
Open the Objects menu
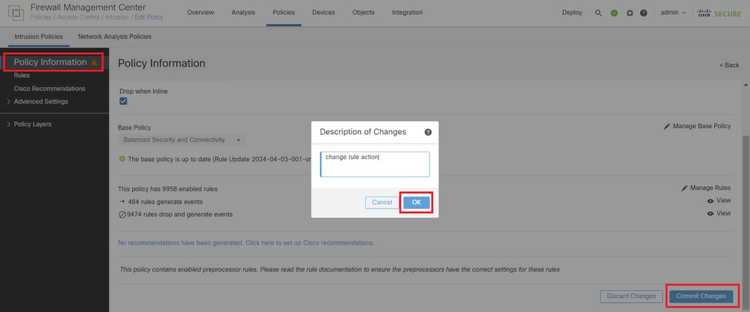(x=363, y=13)
